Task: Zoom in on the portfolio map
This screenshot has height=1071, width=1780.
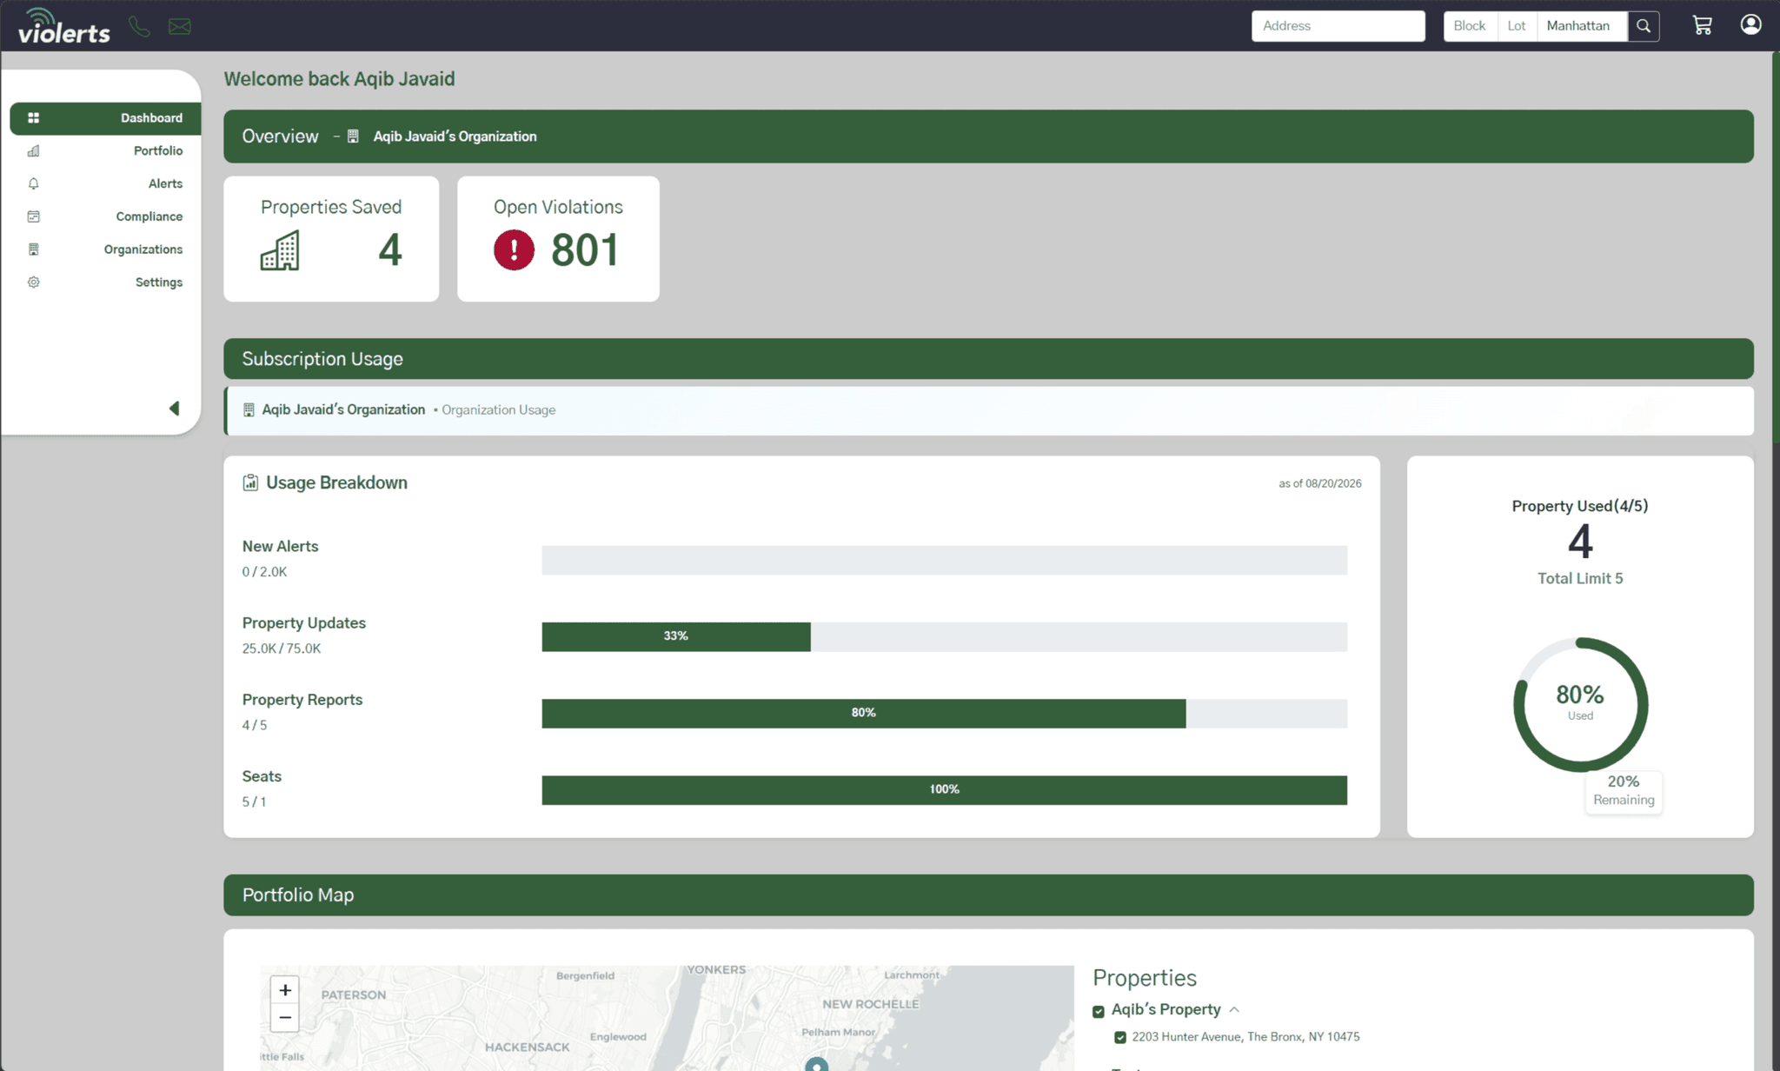Action: pos(285,990)
